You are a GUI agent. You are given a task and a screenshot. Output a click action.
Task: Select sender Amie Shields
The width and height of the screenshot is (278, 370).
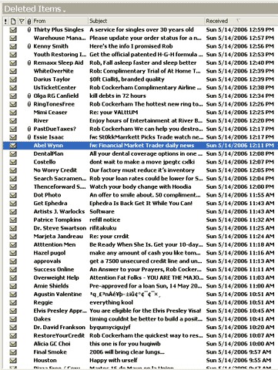click(x=51, y=286)
